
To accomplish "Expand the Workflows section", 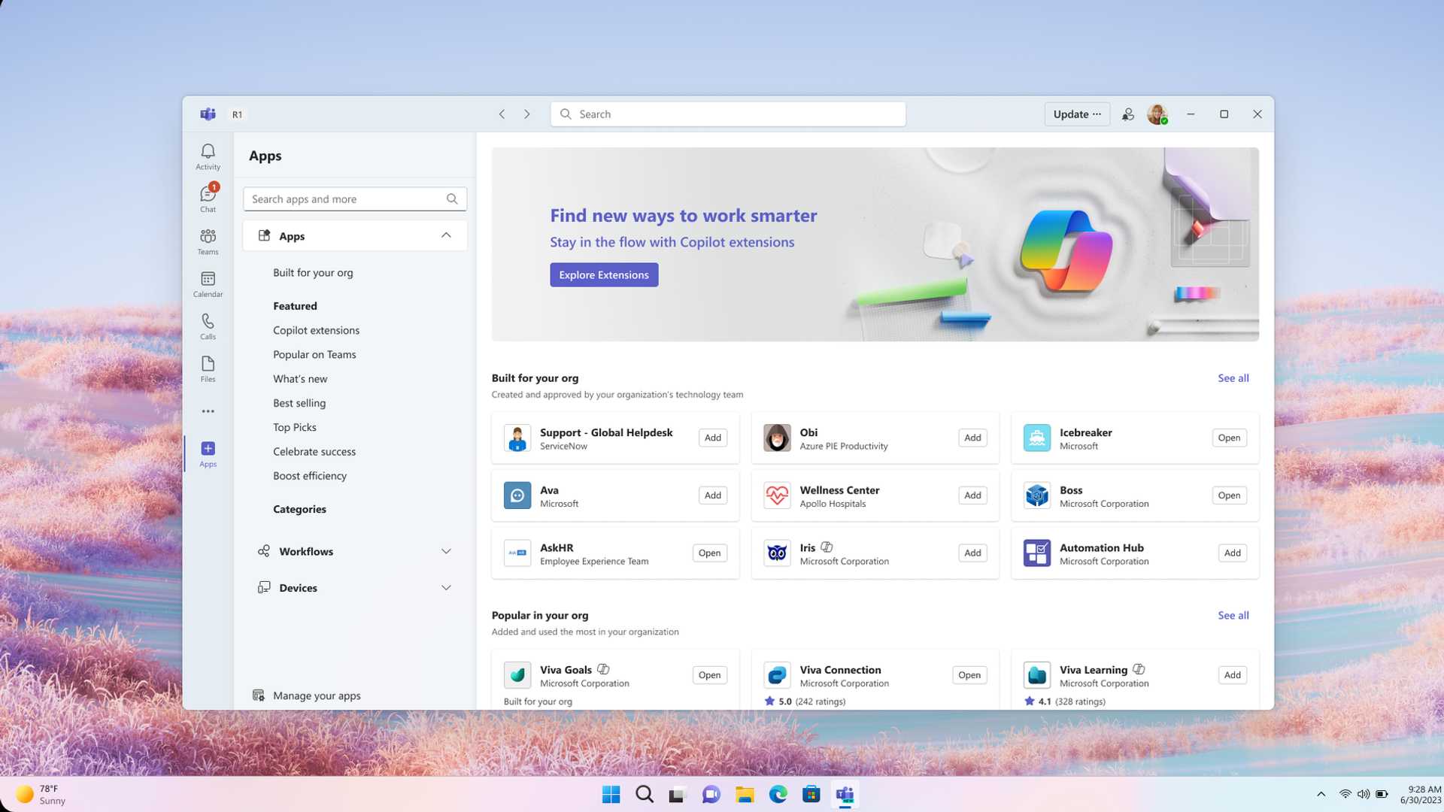I will tap(446, 550).
